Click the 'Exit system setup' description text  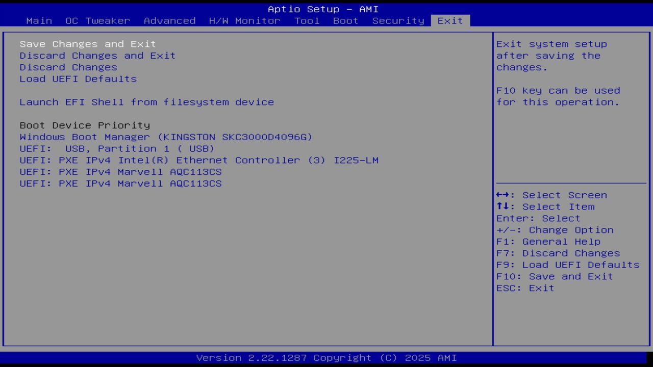click(551, 56)
